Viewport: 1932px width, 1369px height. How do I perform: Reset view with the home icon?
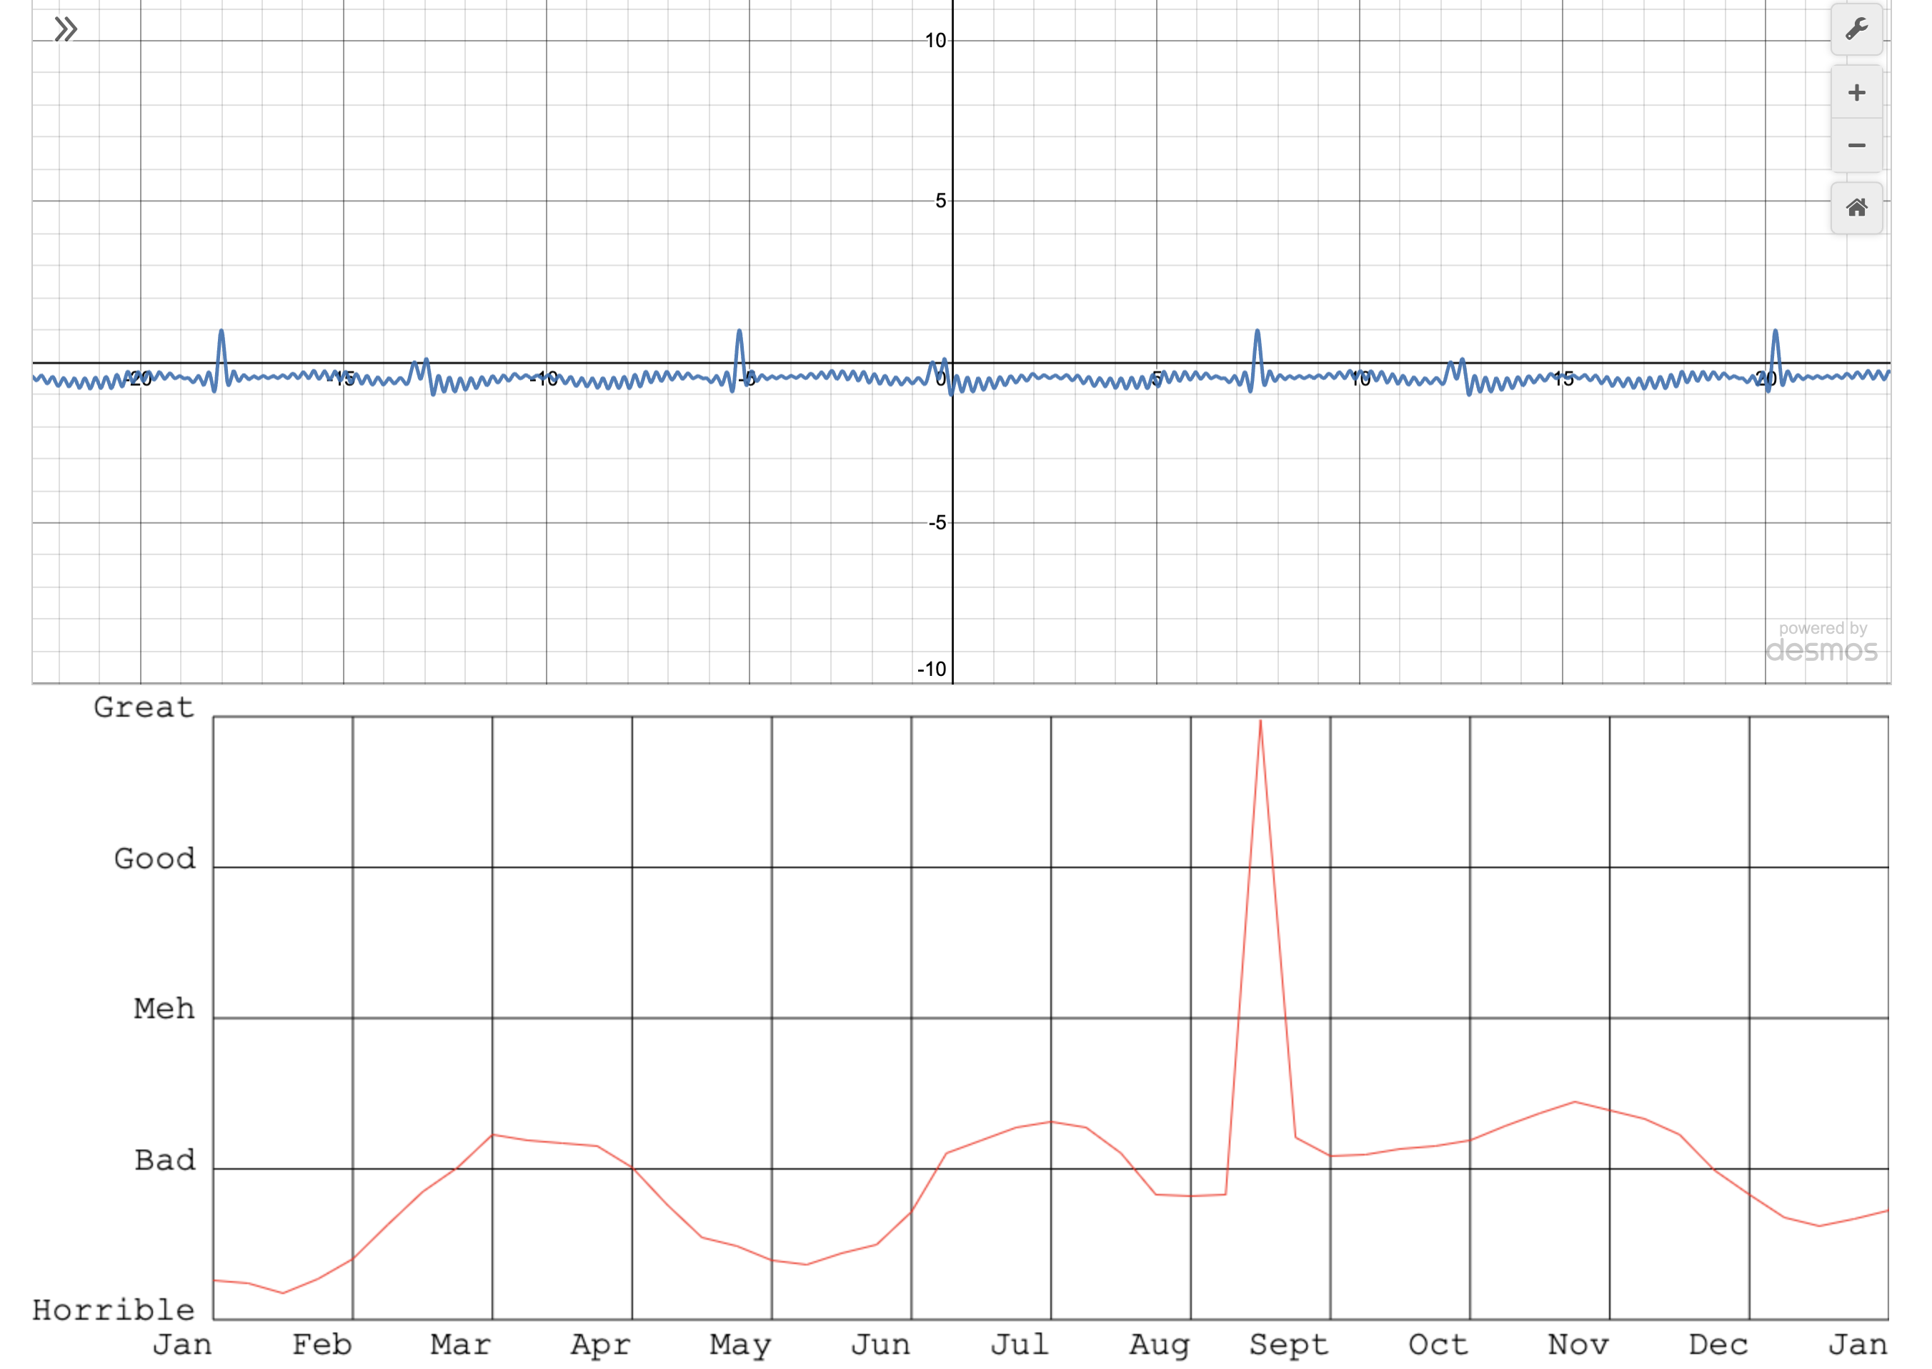[x=1856, y=208]
